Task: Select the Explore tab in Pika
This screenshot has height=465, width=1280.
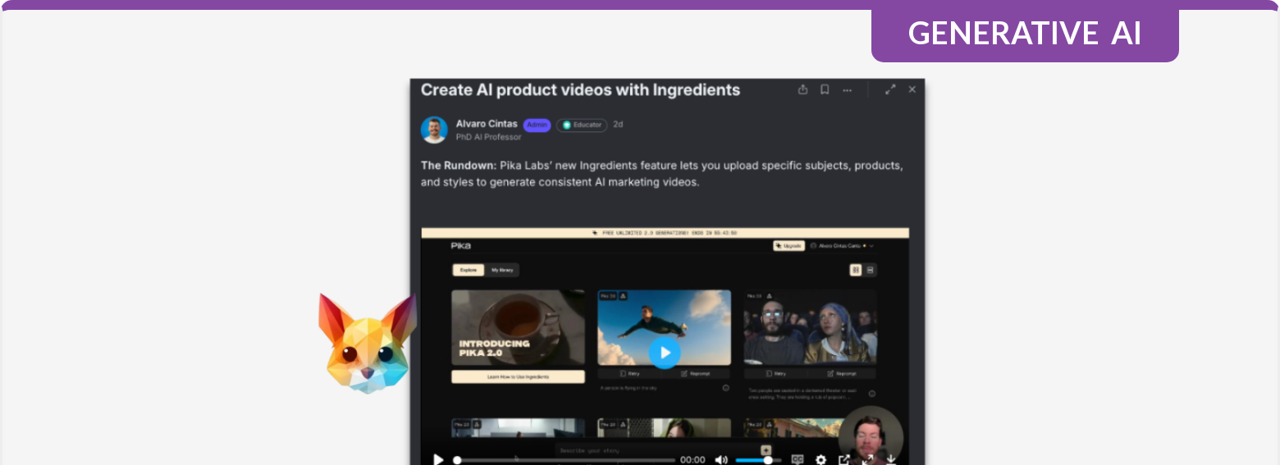Action: point(469,270)
